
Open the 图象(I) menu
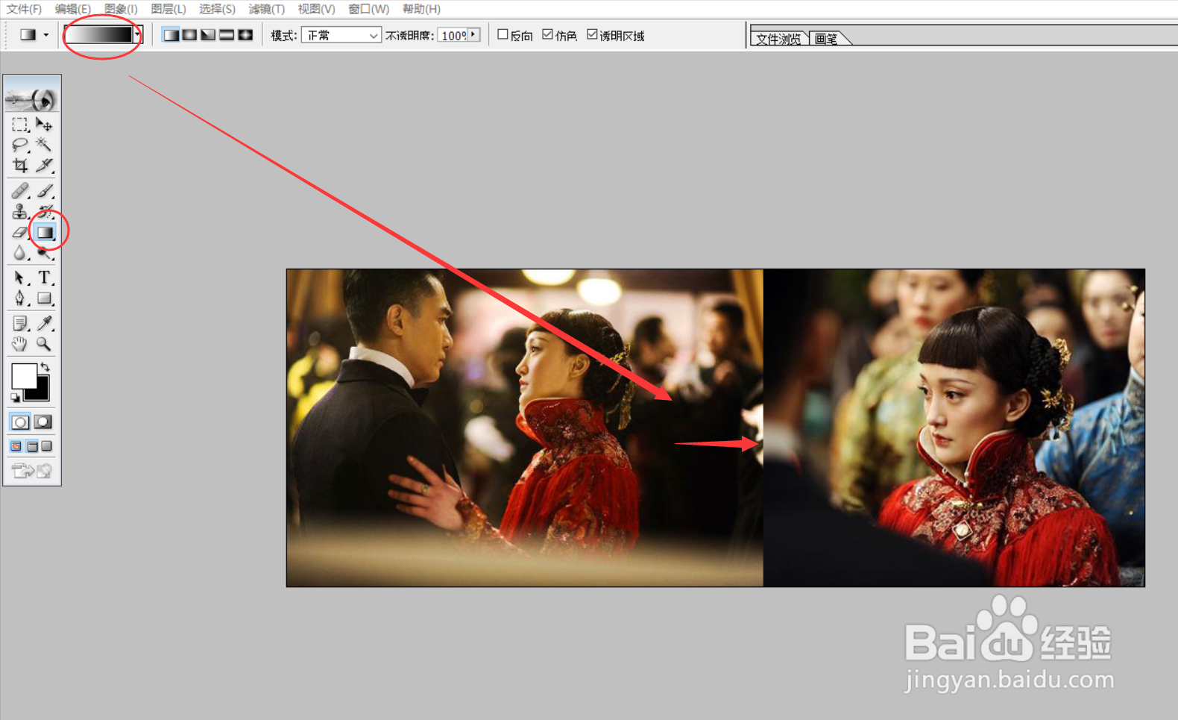[121, 9]
